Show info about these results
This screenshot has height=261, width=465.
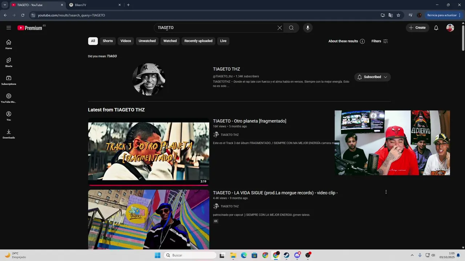(347, 41)
